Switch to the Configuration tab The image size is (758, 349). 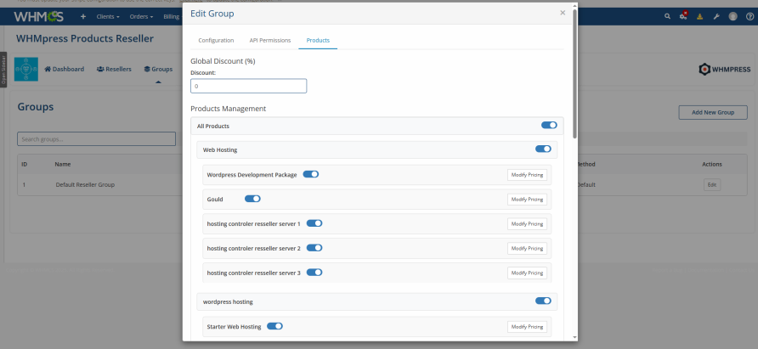point(216,40)
